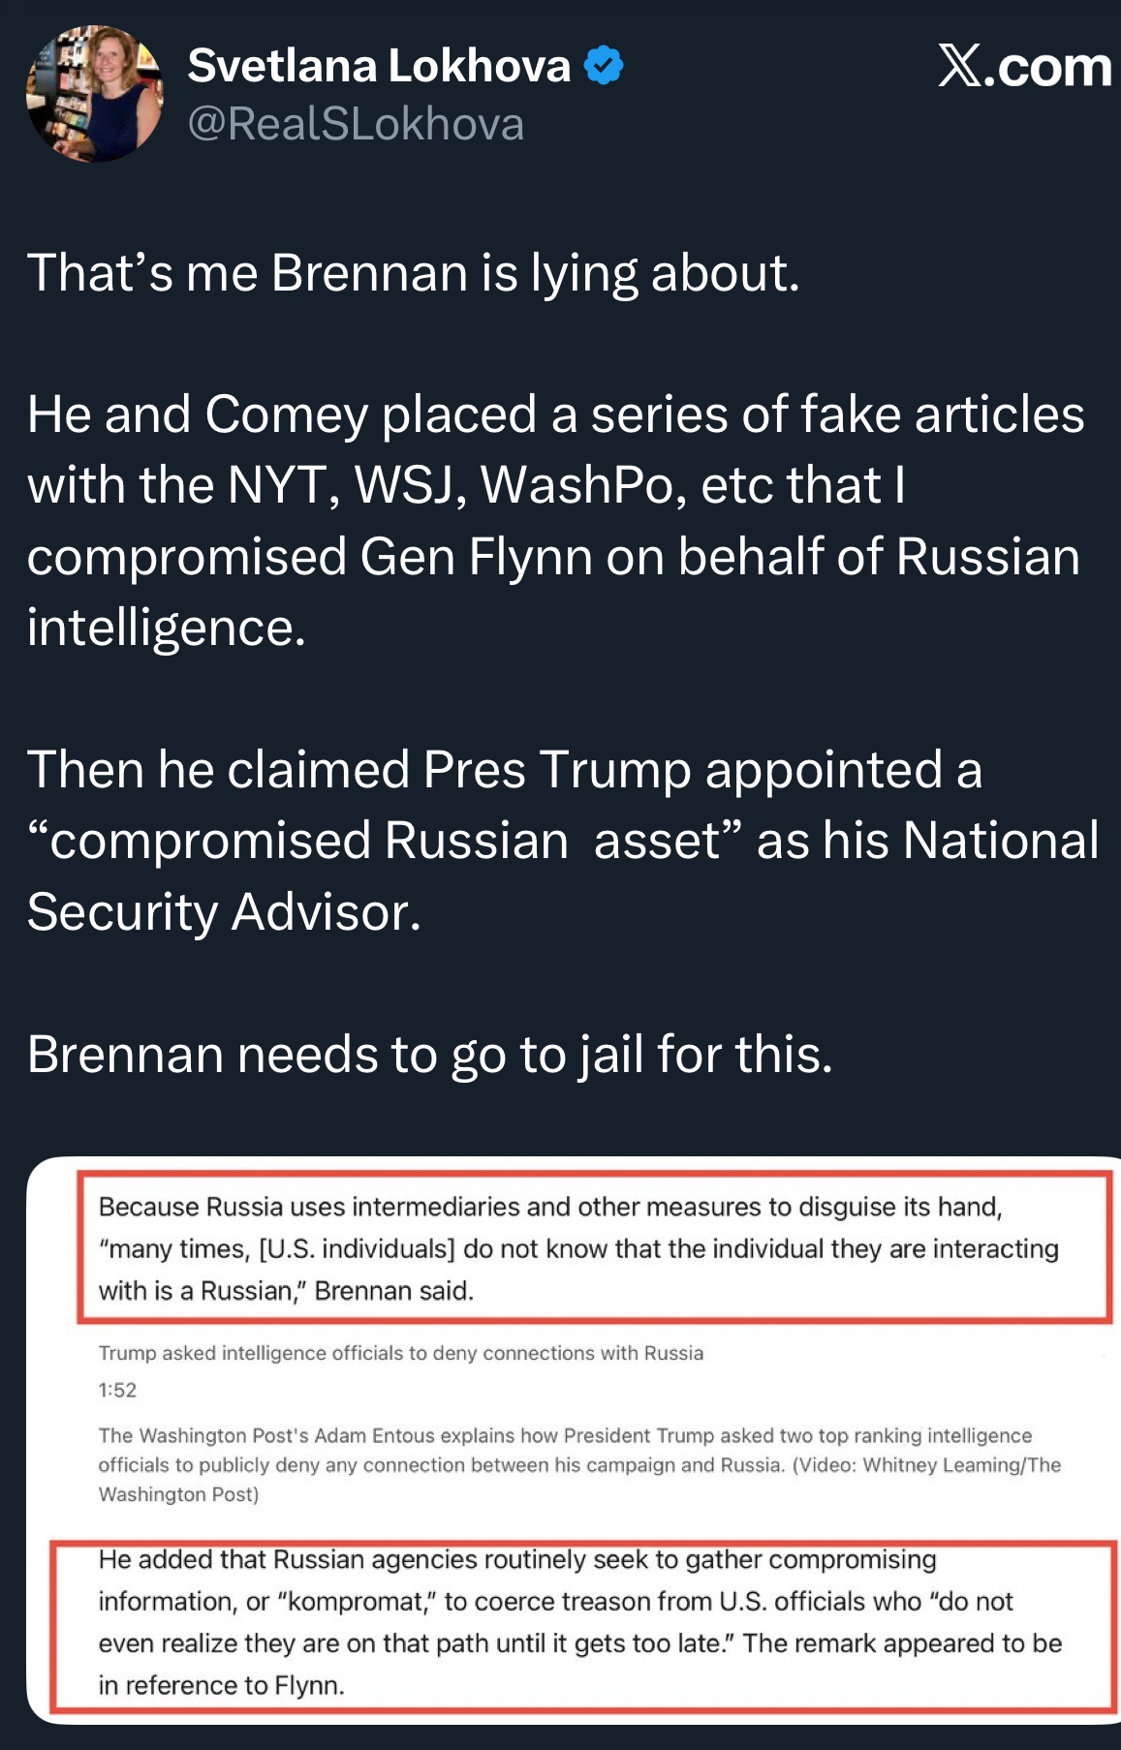
Task: Click the "That's me Brennan is lying about" line
Action: pos(414,273)
